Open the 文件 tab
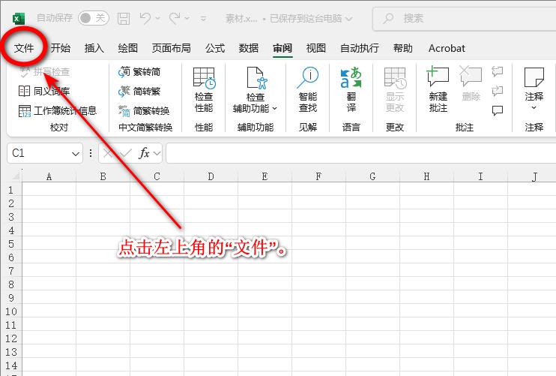 24,48
